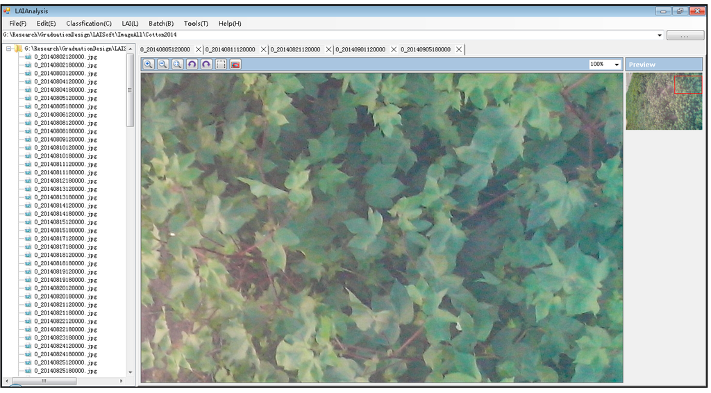Rotate image counterclockwise with left arrow icon
This screenshot has width=711, height=393.
[x=192, y=64]
